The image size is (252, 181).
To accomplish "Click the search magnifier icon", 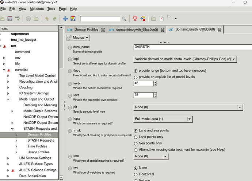I will [x=124, y=19].
